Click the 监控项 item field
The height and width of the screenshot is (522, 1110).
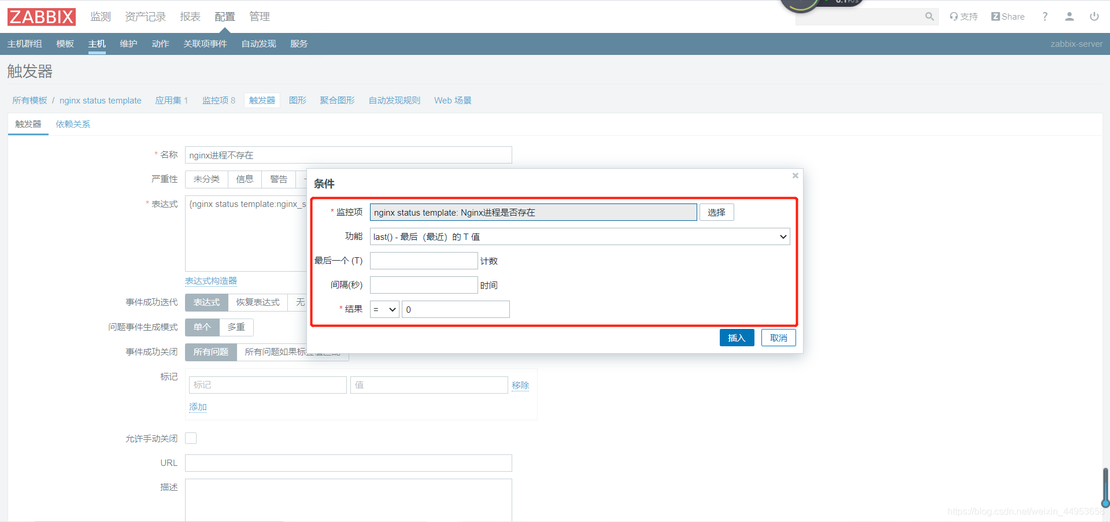tap(534, 212)
